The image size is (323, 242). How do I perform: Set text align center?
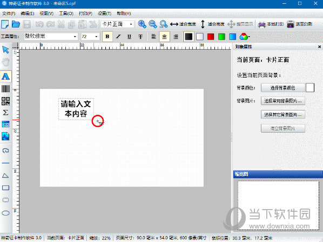pos(164,37)
